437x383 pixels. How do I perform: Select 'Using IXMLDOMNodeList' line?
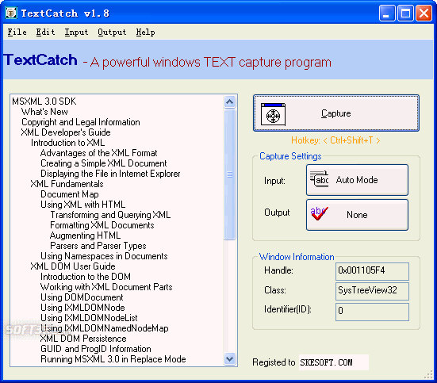(x=89, y=318)
